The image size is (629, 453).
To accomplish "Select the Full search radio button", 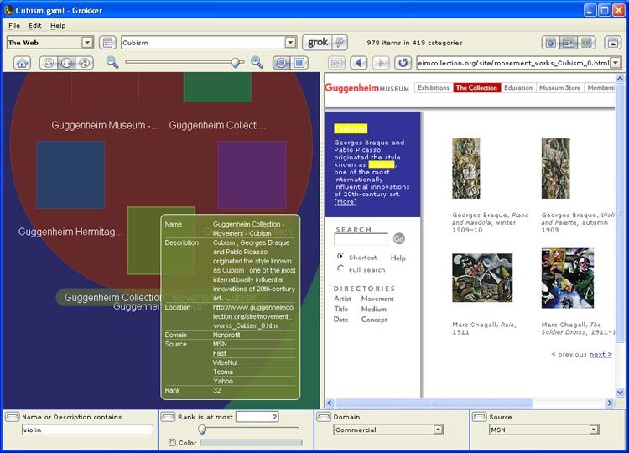I will (x=340, y=268).
